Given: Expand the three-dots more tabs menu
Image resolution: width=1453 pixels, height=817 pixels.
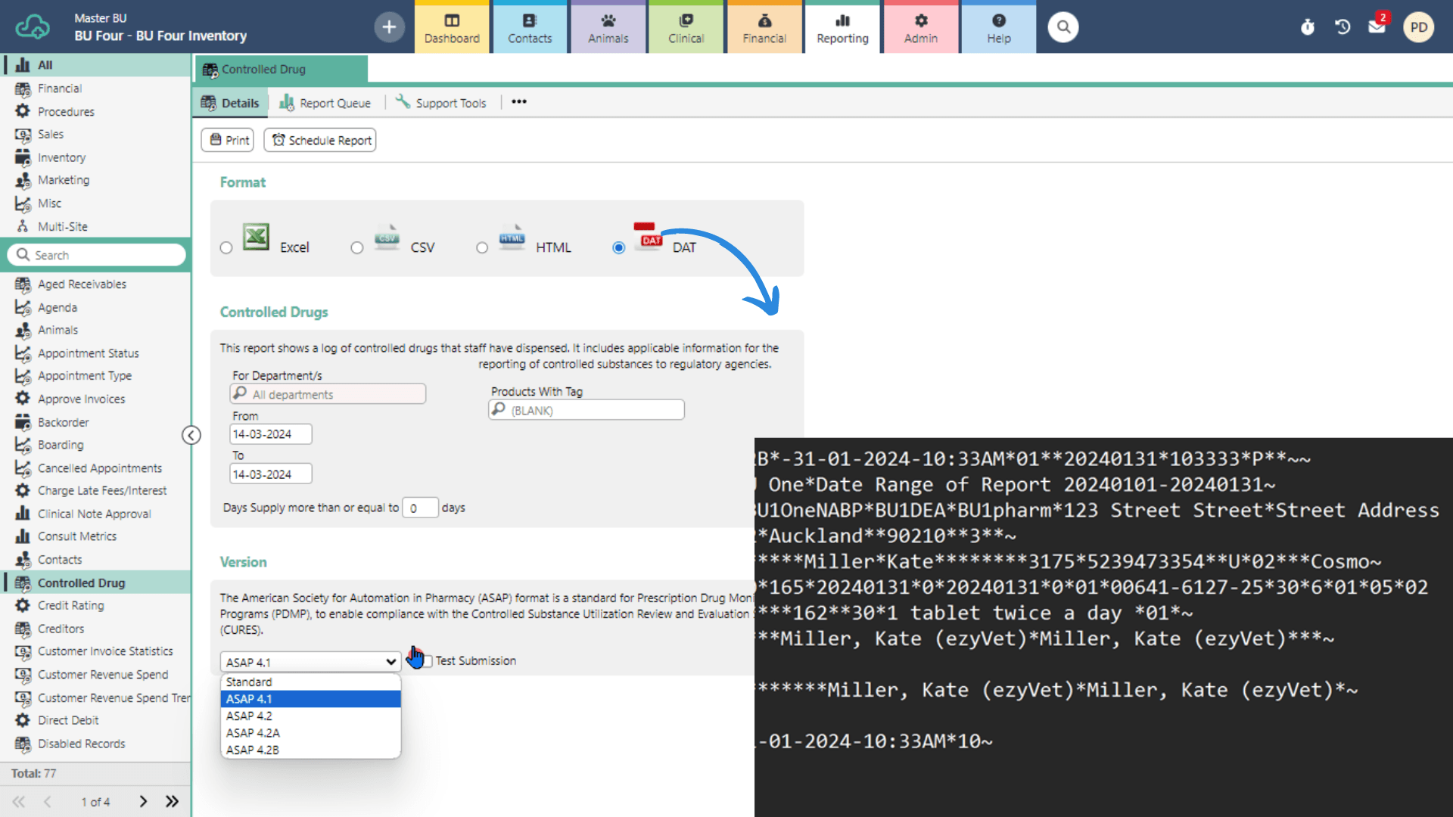Looking at the screenshot, I should (x=518, y=102).
